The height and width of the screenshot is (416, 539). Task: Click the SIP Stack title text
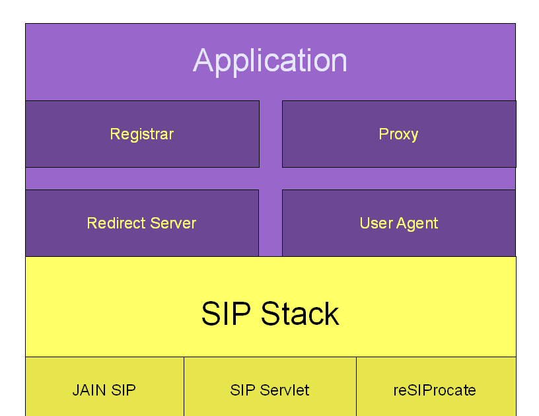coord(269,314)
